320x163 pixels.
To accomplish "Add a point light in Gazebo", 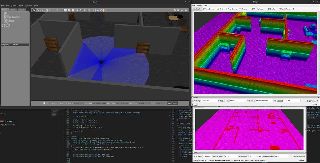I will click(77, 10).
